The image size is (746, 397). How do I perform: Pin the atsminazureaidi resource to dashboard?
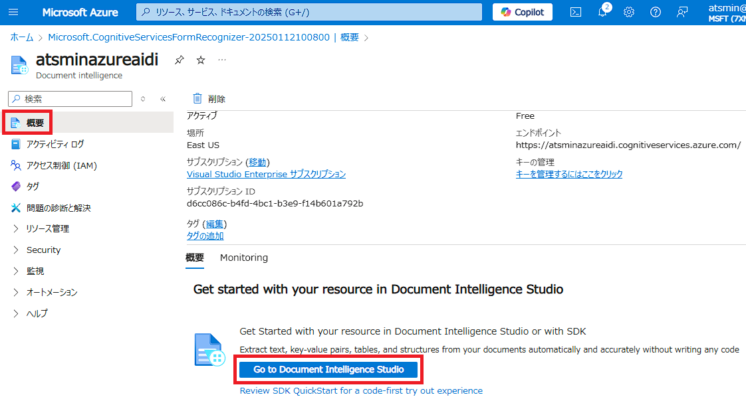[179, 60]
